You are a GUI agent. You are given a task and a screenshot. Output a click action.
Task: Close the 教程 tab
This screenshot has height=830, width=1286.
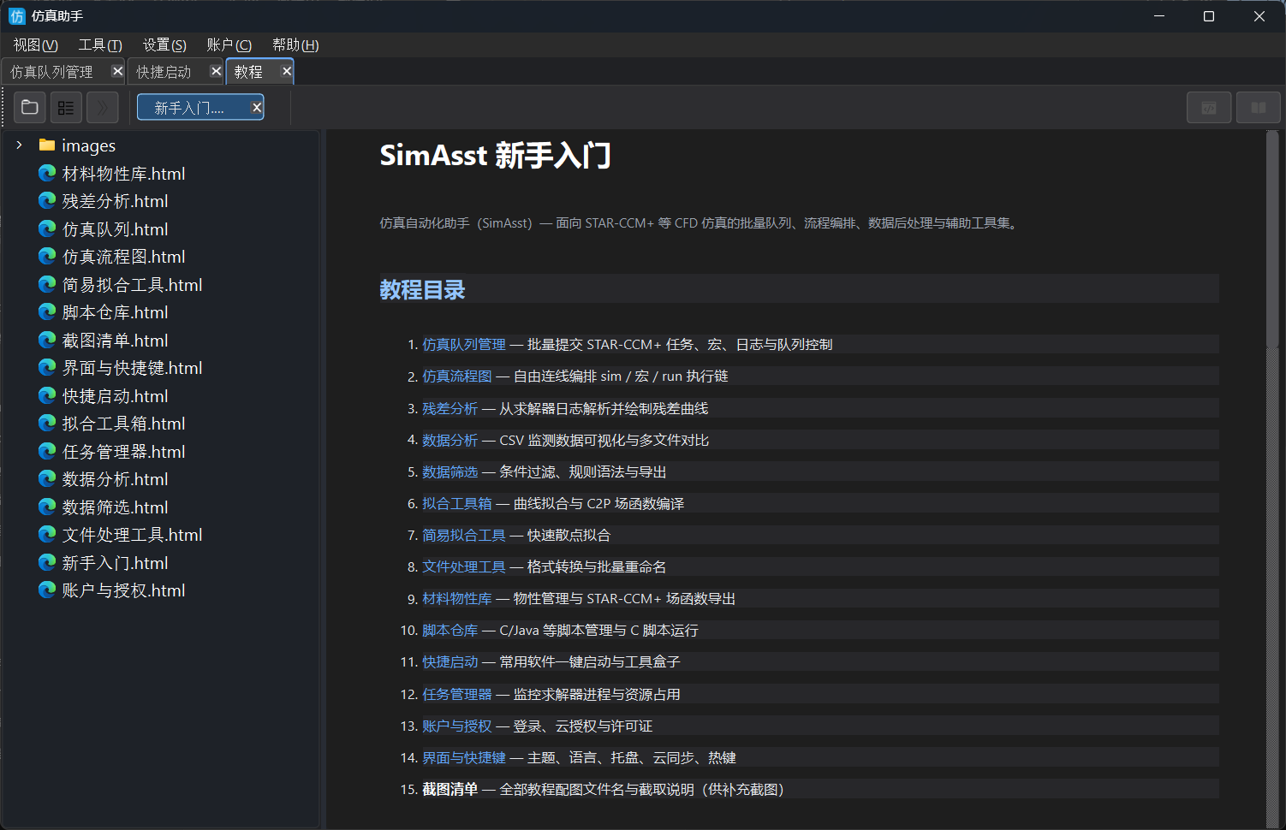point(287,71)
